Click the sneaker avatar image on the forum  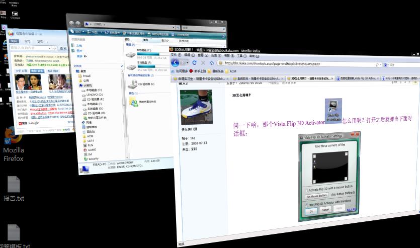pos(196,107)
